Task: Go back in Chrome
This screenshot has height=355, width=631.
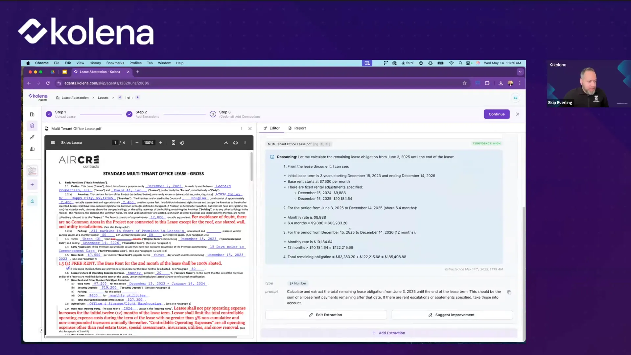Action: pyautogui.click(x=29, y=83)
